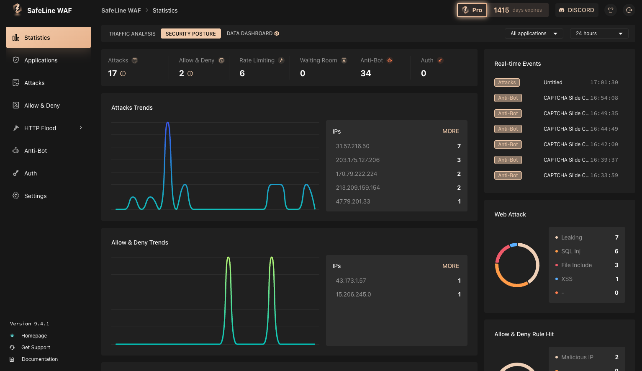Open CAPTCHA Slide event at 16:42:00

pos(567,144)
